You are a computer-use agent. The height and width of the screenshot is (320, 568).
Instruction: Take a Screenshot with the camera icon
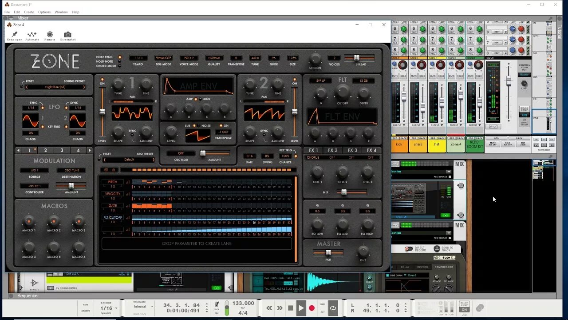pyautogui.click(x=67, y=34)
